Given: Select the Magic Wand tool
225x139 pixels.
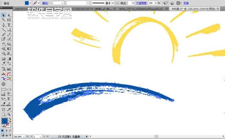Looking at the screenshot, I should pos(3,20).
